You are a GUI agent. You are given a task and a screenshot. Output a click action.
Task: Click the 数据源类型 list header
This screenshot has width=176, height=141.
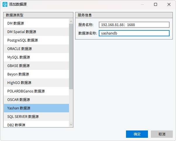tap(38, 15)
